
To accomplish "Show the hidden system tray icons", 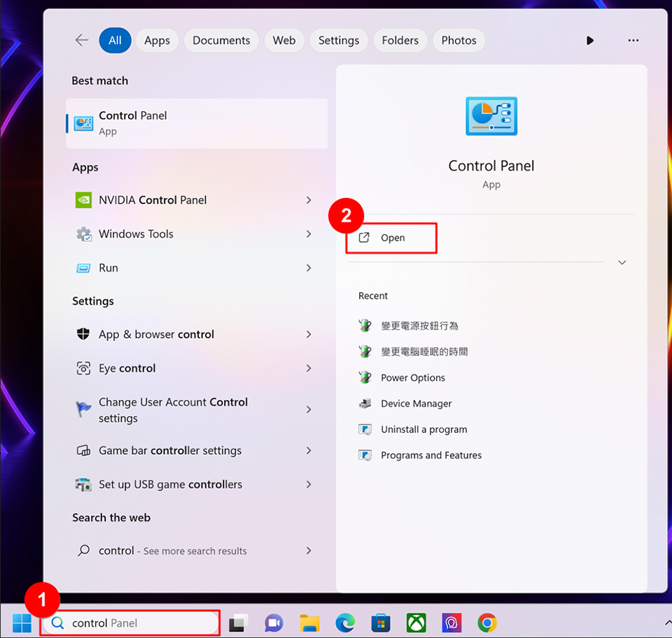I will tap(668, 623).
